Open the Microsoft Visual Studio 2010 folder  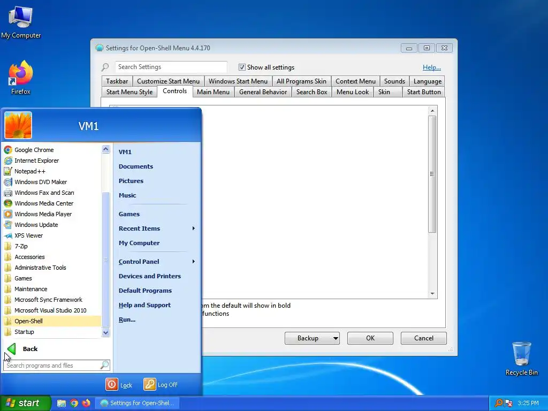coord(52,310)
